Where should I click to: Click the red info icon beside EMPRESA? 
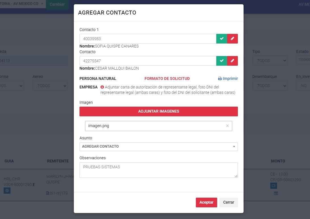(102, 87)
